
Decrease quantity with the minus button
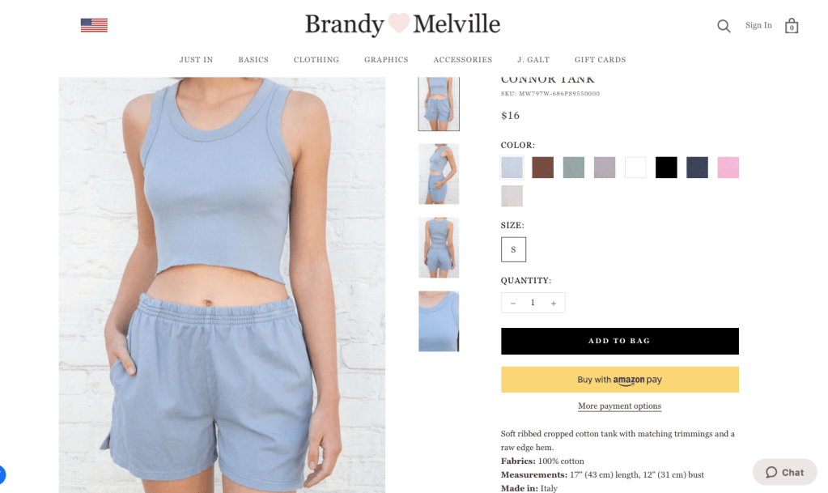[x=513, y=304]
